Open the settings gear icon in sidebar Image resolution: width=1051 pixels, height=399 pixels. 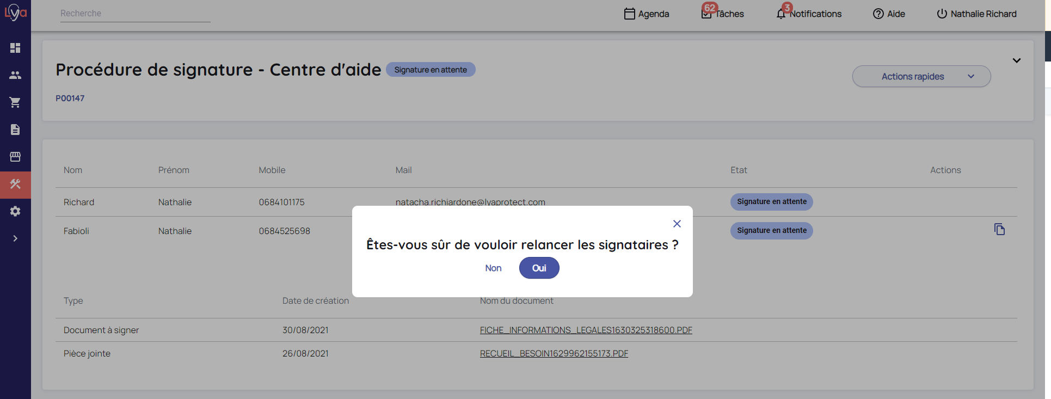15,211
